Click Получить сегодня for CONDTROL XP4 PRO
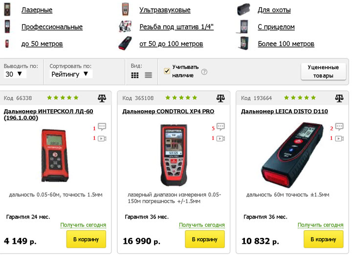352x255 pixels. click(x=202, y=225)
